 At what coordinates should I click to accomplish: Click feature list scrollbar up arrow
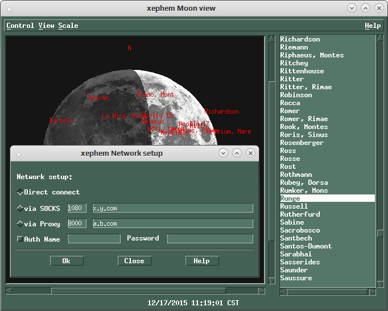point(380,38)
